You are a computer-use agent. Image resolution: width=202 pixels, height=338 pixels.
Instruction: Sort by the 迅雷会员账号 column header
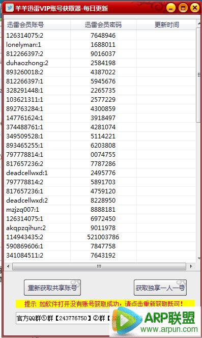pos(37,25)
